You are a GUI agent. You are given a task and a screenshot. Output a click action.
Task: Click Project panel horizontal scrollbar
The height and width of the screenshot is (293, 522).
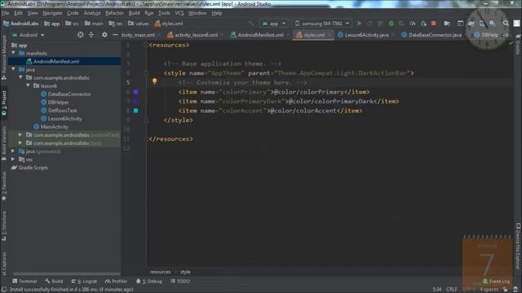(66, 274)
